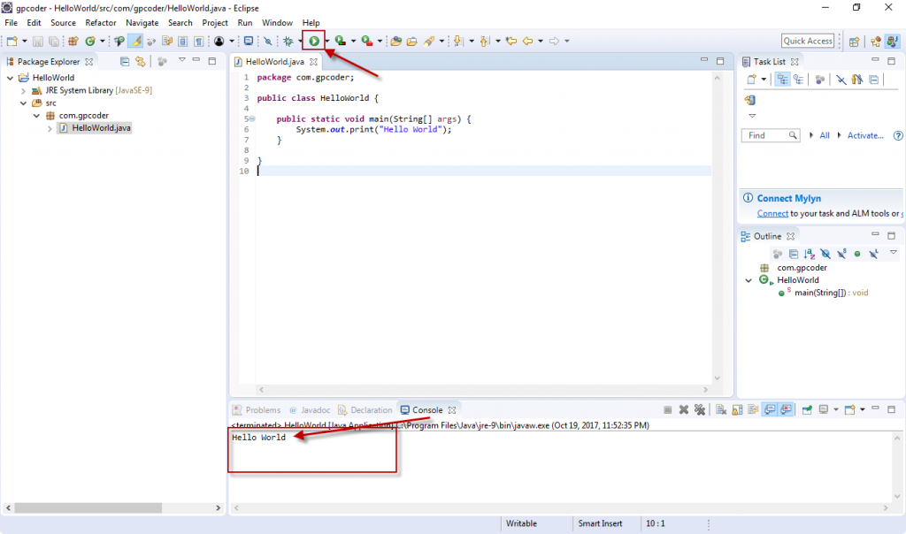Viewport: 906px width, 534px height.
Task: Click Remove Launch X icon in Console
Action: tap(684, 410)
